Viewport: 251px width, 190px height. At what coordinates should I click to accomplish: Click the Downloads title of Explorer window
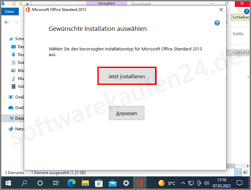coord(141,4)
